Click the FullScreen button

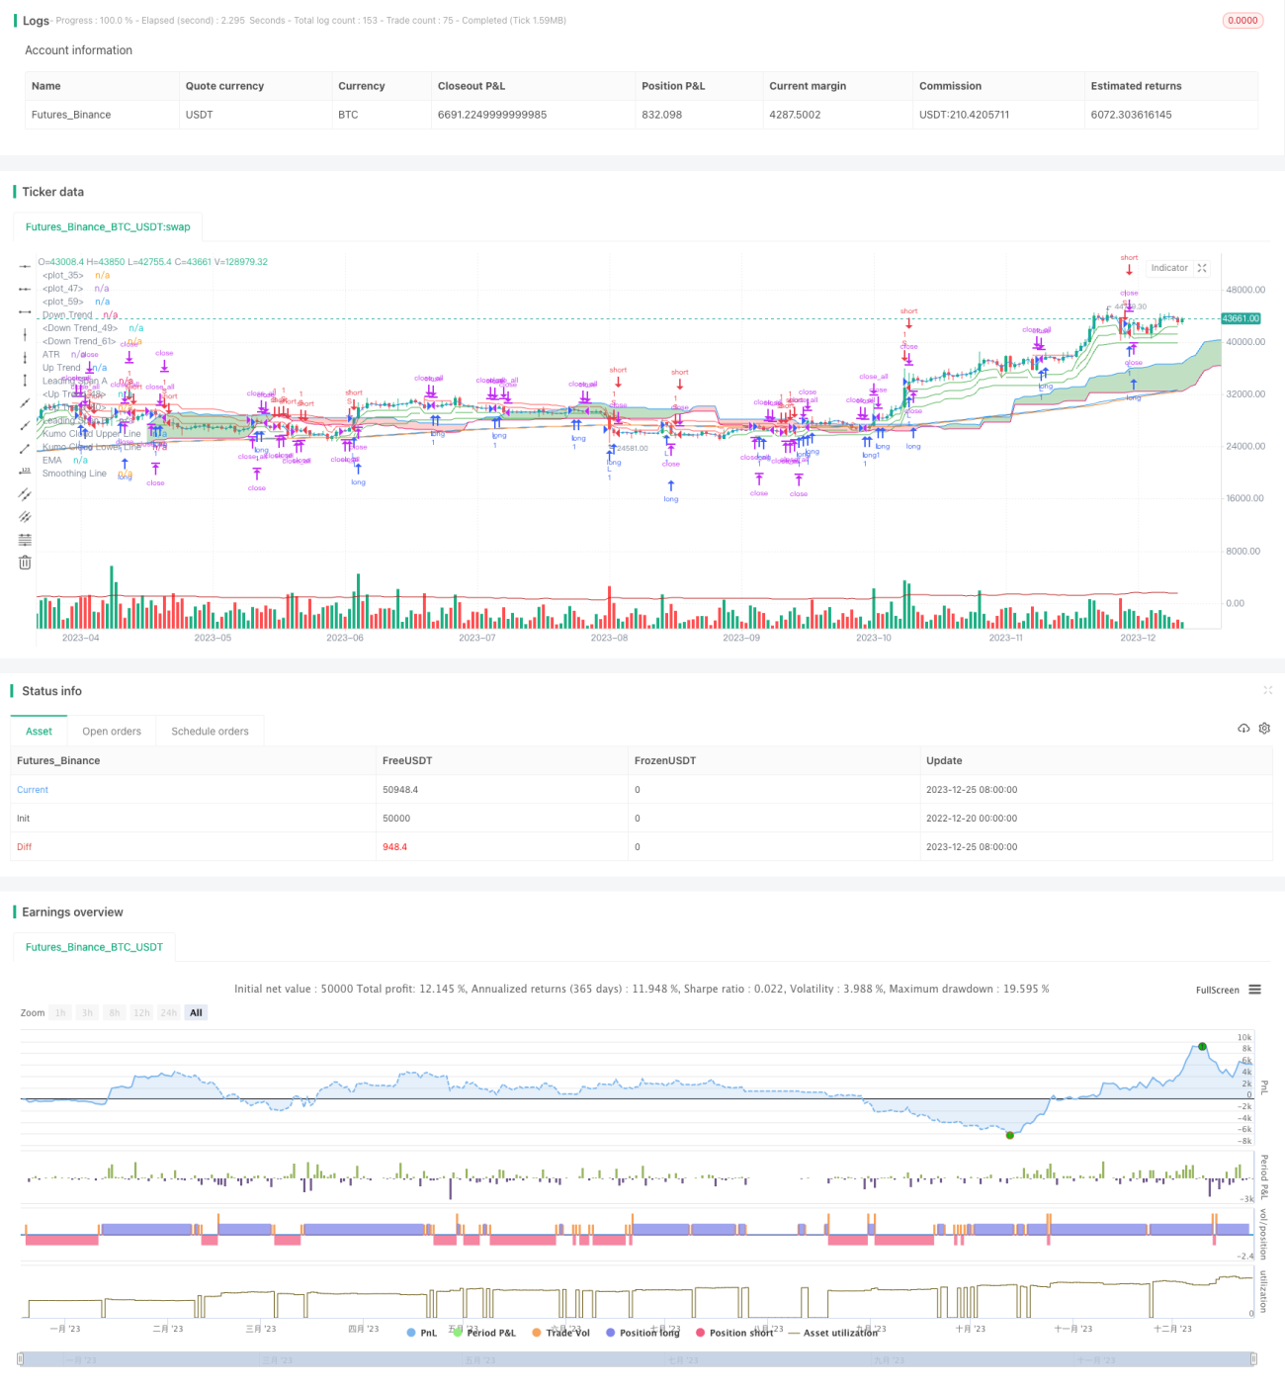(x=1217, y=990)
